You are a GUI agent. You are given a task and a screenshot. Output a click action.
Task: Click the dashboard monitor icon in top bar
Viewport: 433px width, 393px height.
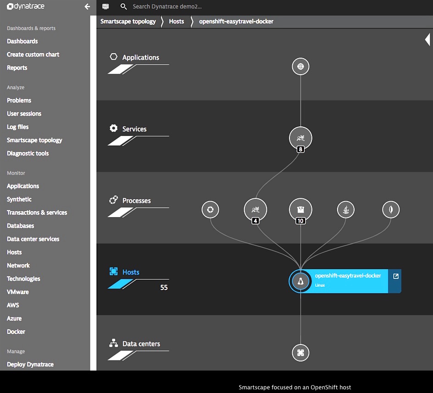pos(105,7)
